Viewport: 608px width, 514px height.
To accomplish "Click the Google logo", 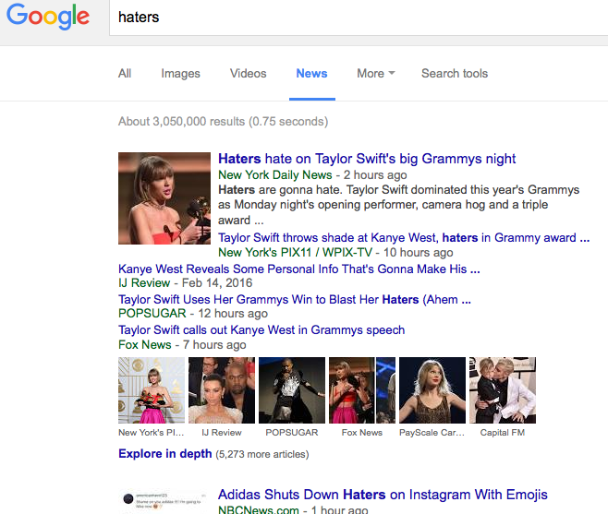I will pyautogui.click(x=48, y=18).
